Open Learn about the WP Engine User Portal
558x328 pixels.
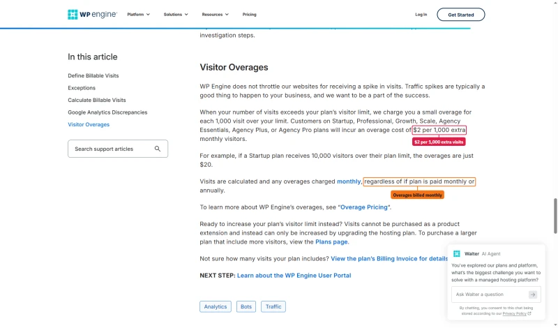[x=294, y=275]
